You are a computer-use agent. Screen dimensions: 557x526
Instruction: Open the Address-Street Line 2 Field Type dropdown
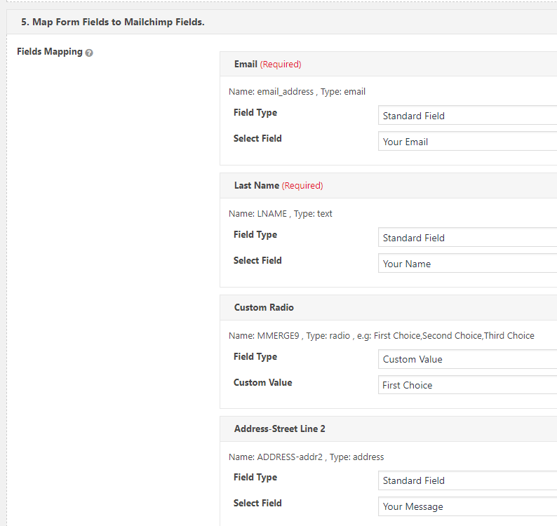point(467,480)
